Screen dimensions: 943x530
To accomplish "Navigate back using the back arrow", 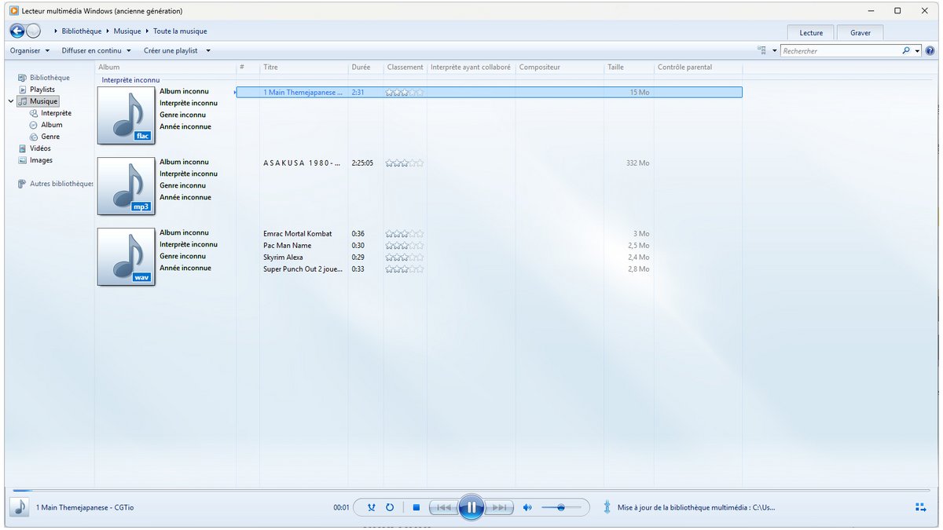I will [x=17, y=31].
